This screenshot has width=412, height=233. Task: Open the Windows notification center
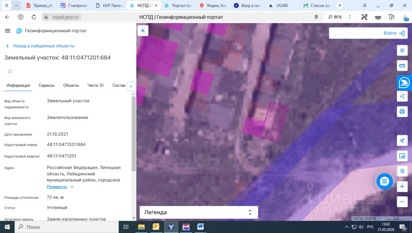click(403, 227)
